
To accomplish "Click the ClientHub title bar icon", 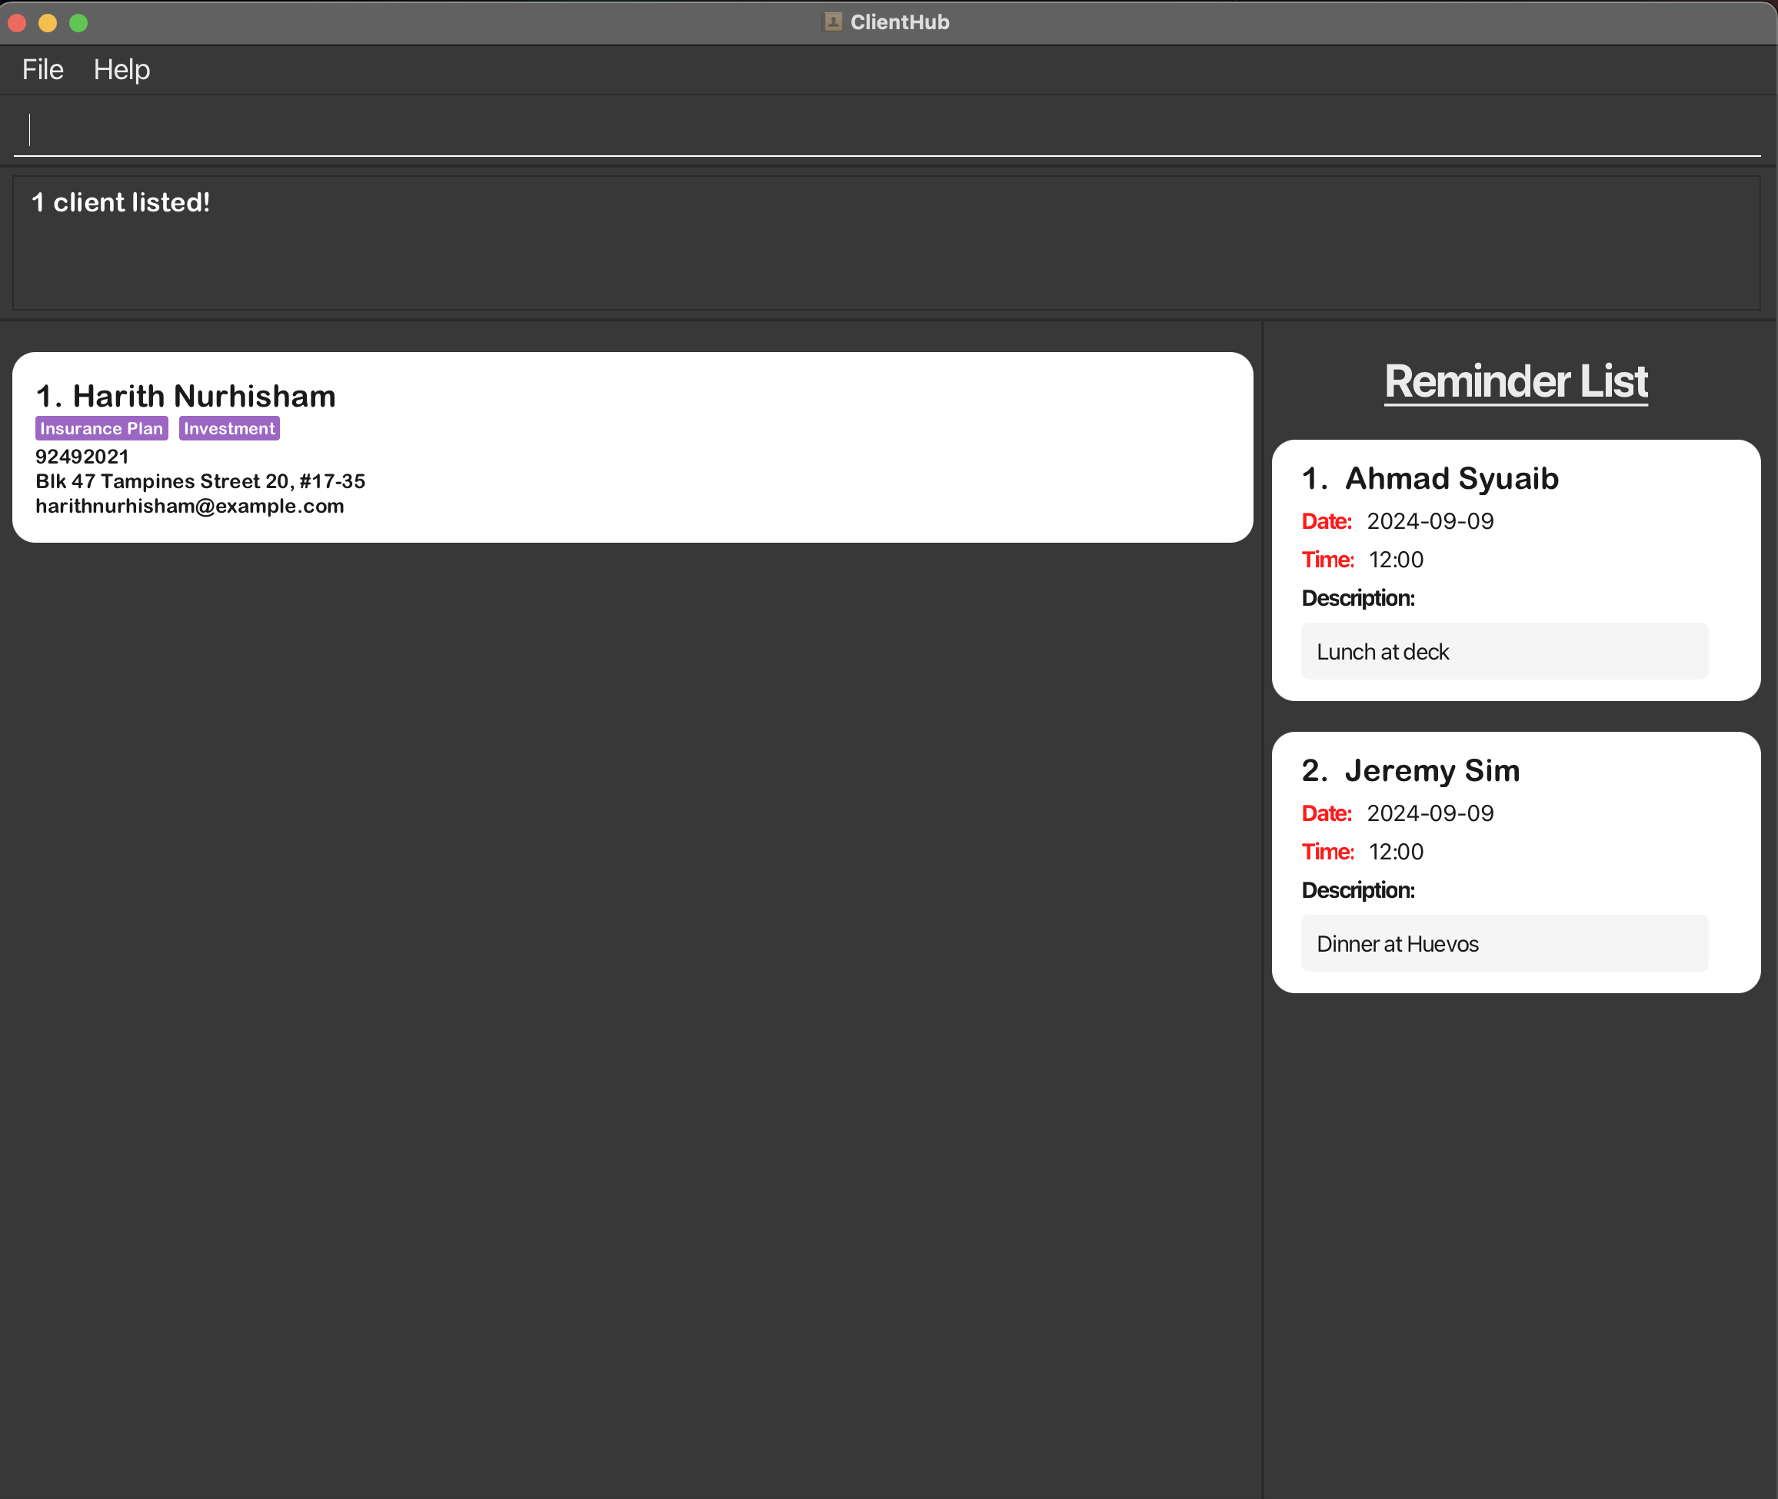I will [x=833, y=22].
